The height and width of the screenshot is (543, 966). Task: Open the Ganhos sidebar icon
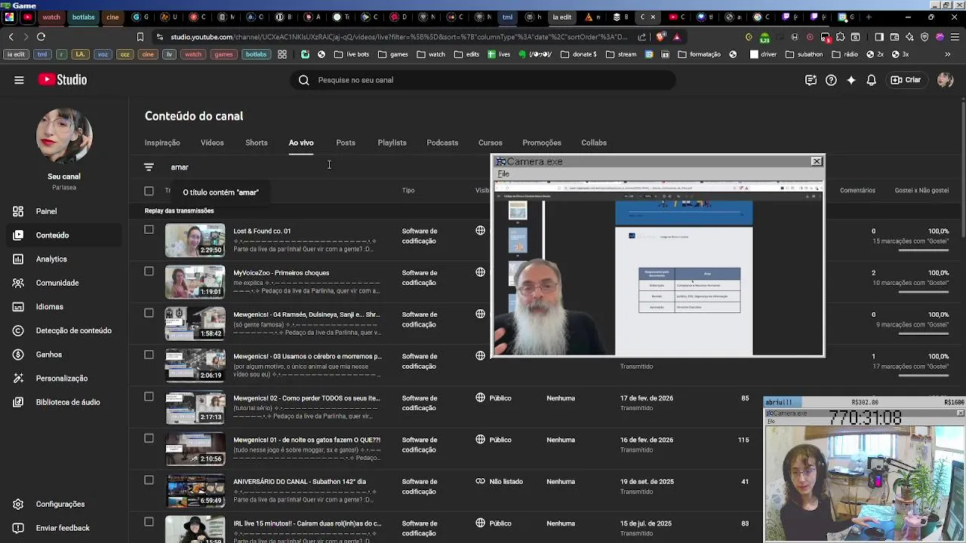tap(18, 354)
